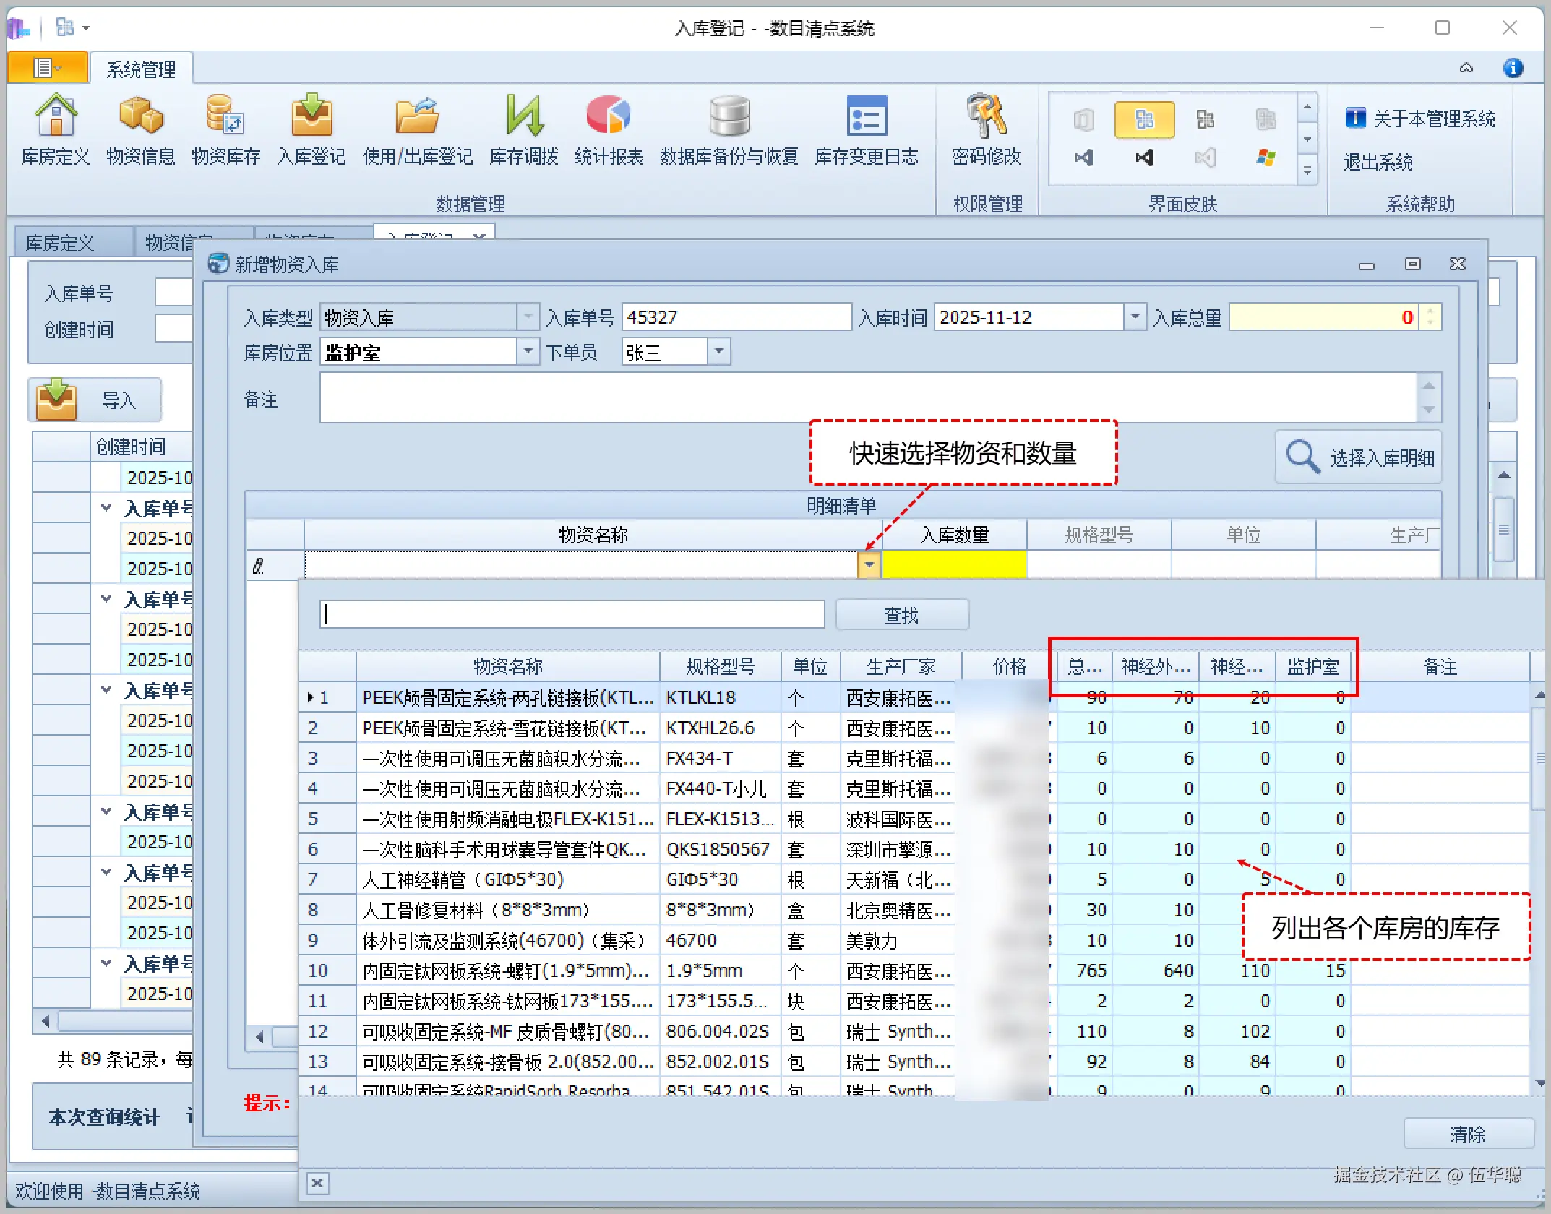Screen dimensions: 1551x1214
Task: Click the 库存变更日志 icon
Action: (866, 117)
